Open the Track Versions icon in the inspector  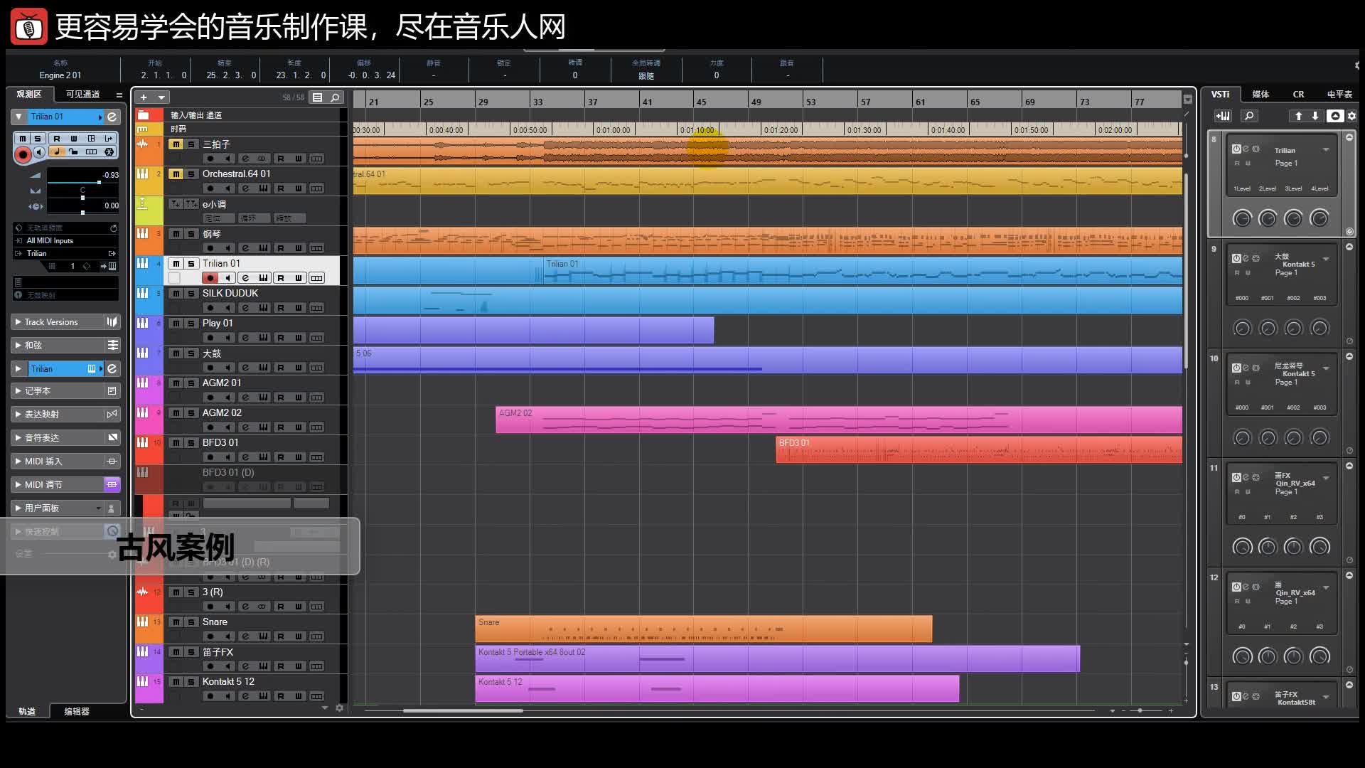(112, 322)
